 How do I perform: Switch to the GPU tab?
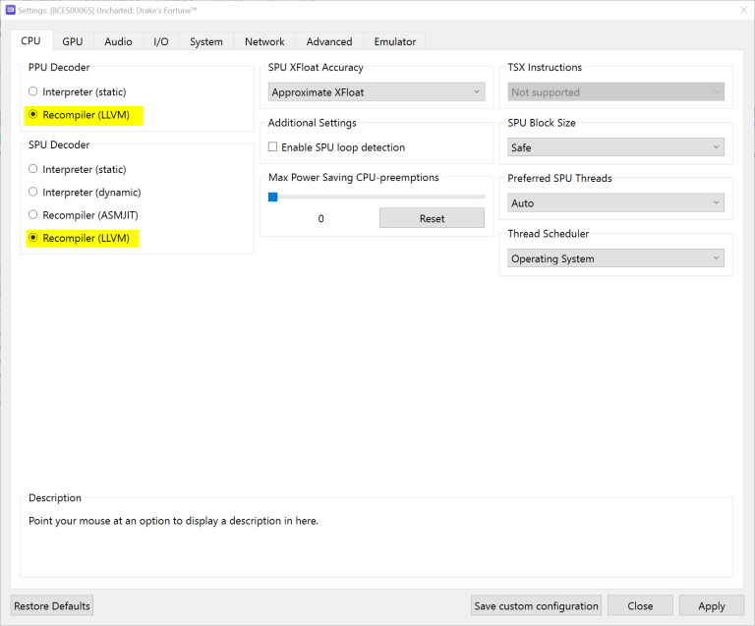click(73, 41)
